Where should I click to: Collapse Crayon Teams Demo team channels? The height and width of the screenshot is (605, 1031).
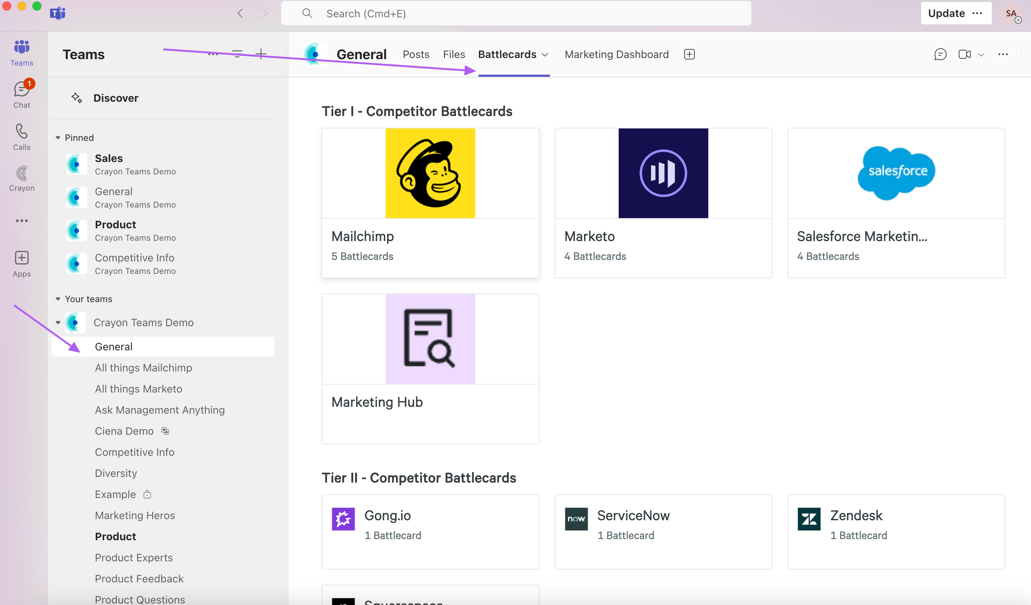[58, 323]
